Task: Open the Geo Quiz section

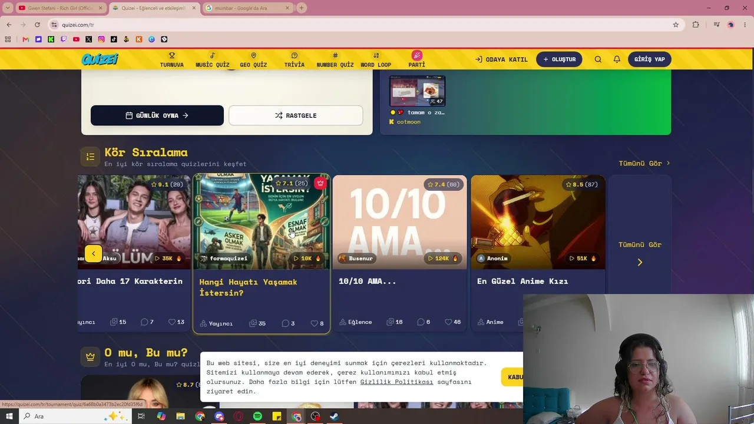Action: click(x=253, y=59)
